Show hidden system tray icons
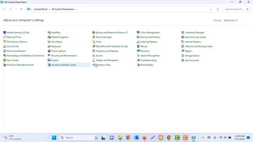Image resolution: width=253 pixels, height=142 pixels. click(x=203, y=138)
